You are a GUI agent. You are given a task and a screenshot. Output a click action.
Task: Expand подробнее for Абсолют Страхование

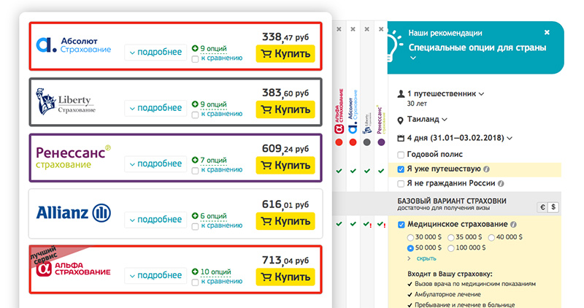[x=155, y=53]
